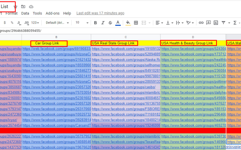The height and width of the screenshot is (150, 241).
Task: Open horizontal align options
Action: (x=159, y=23)
